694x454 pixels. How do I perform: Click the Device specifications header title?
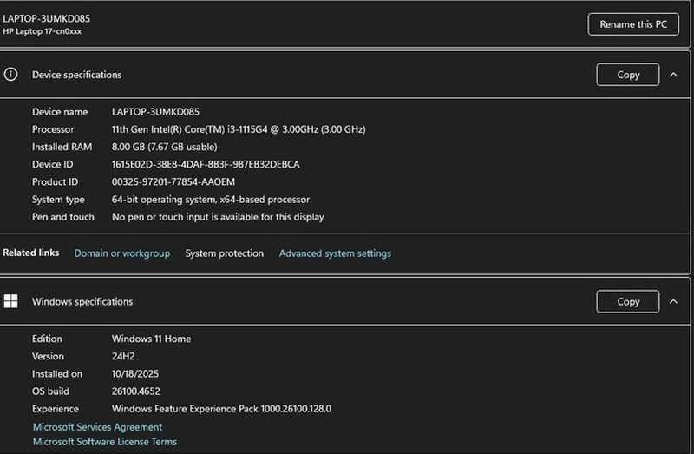point(76,75)
